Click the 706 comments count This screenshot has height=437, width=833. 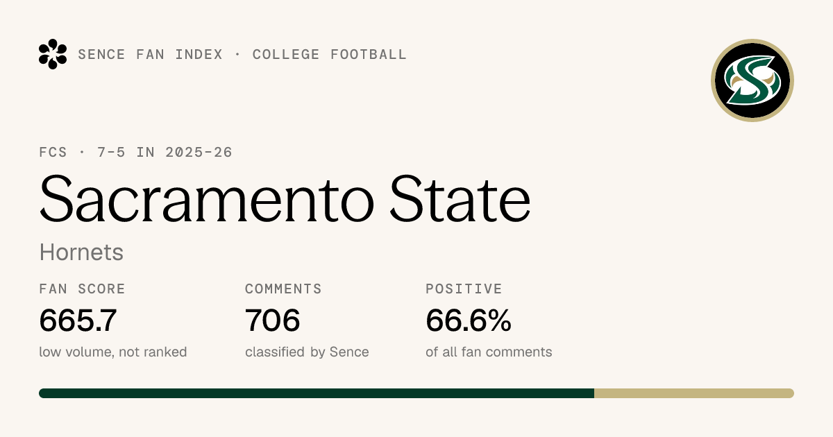pos(273,320)
